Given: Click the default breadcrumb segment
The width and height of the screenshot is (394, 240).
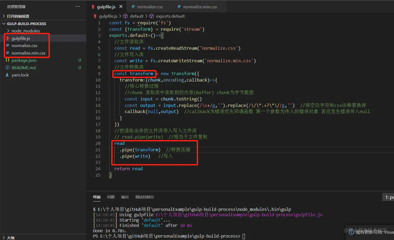Looking at the screenshot, I should (137, 16).
